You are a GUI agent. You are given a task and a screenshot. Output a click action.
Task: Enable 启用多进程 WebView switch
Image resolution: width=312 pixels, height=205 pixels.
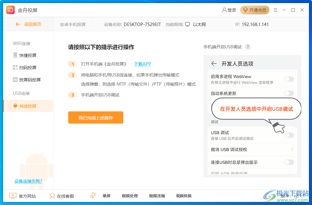(289, 79)
